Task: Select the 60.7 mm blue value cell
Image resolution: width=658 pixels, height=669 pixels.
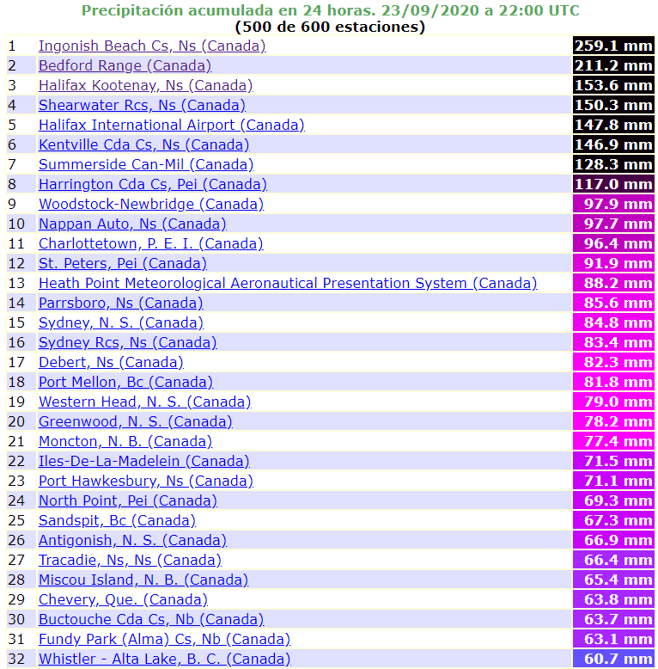Action: point(613,659)
